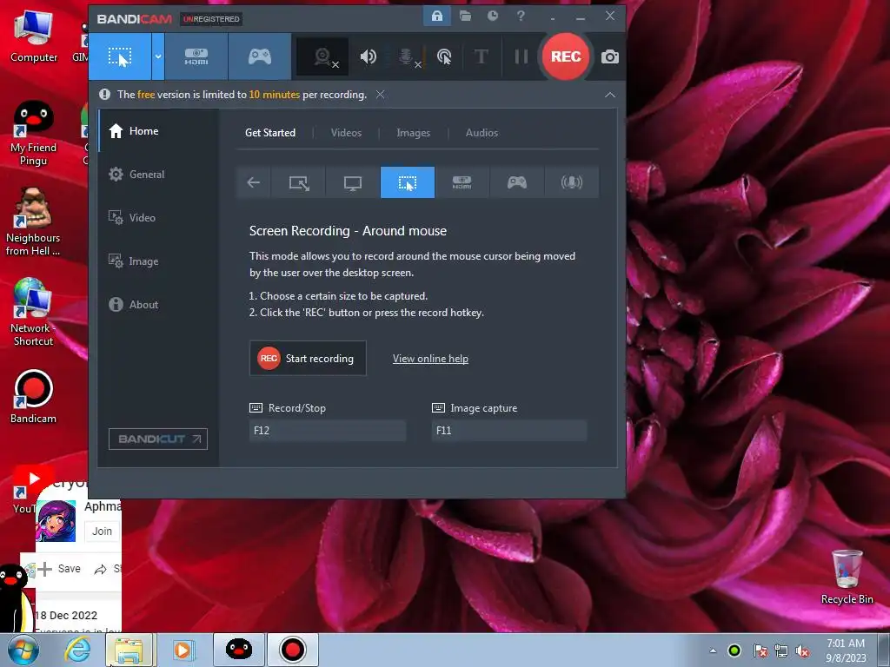Viewport: 890px width, 667px height.
Task: Toggle mouse click effects
Action: pyautogui.click(x=444, y=56)
